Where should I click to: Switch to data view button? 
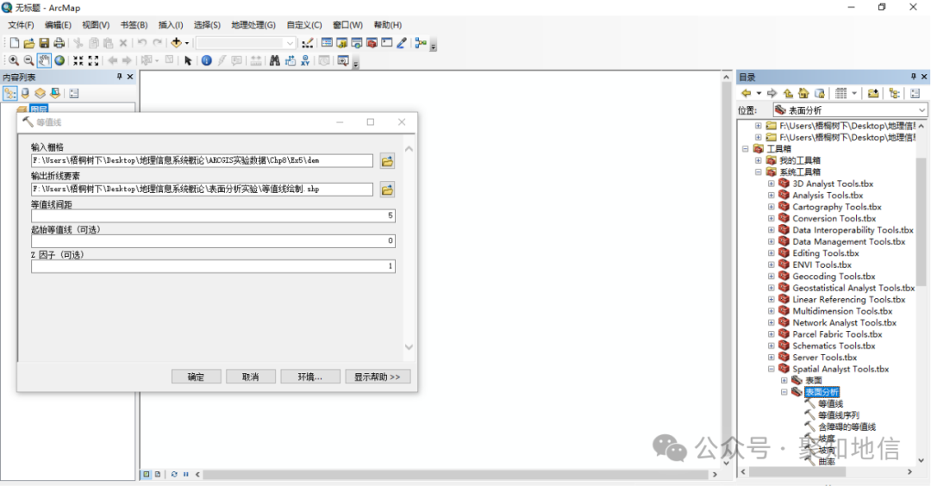click(146, 475)
